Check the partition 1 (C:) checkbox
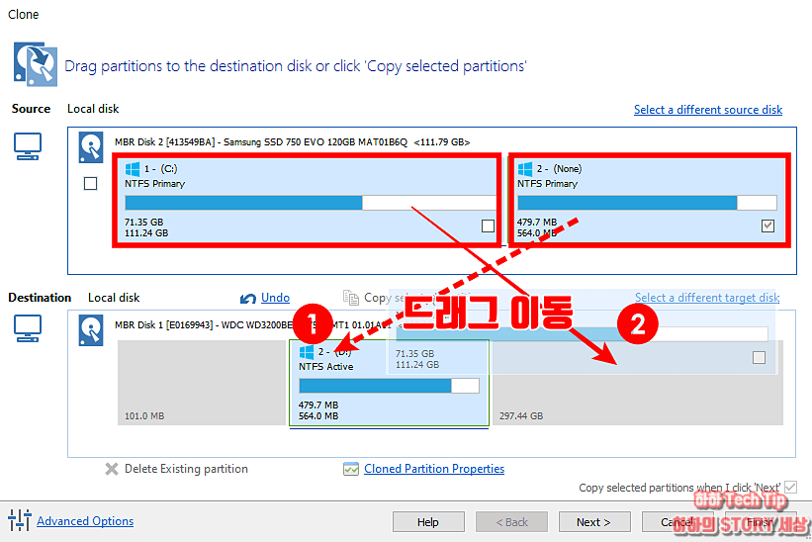The height and width of the screenshot is (542, 812). (x=488, y=226)
